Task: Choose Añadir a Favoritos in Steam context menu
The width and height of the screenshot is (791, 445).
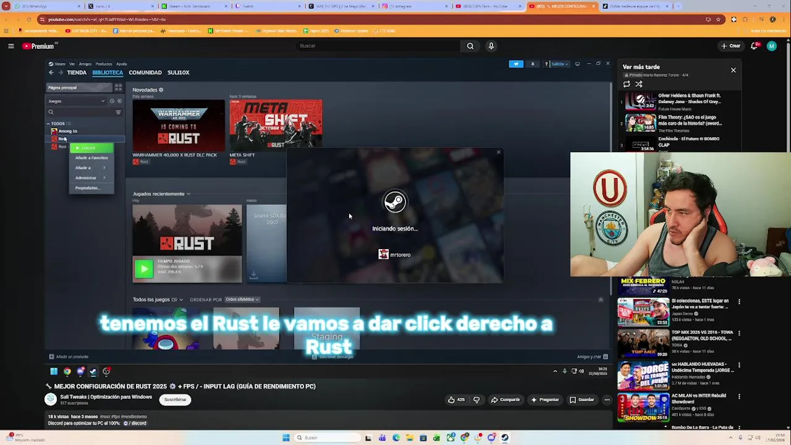Action: click(x=91, y=158)
